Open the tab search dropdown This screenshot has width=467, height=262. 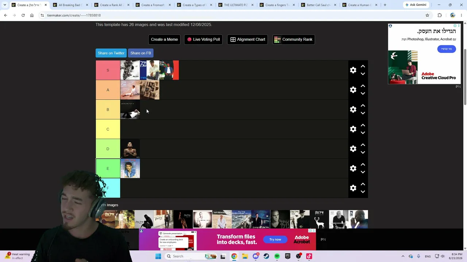[x=4, y=5]
